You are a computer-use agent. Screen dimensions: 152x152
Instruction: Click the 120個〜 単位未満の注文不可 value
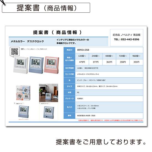[x=88, y=68]
